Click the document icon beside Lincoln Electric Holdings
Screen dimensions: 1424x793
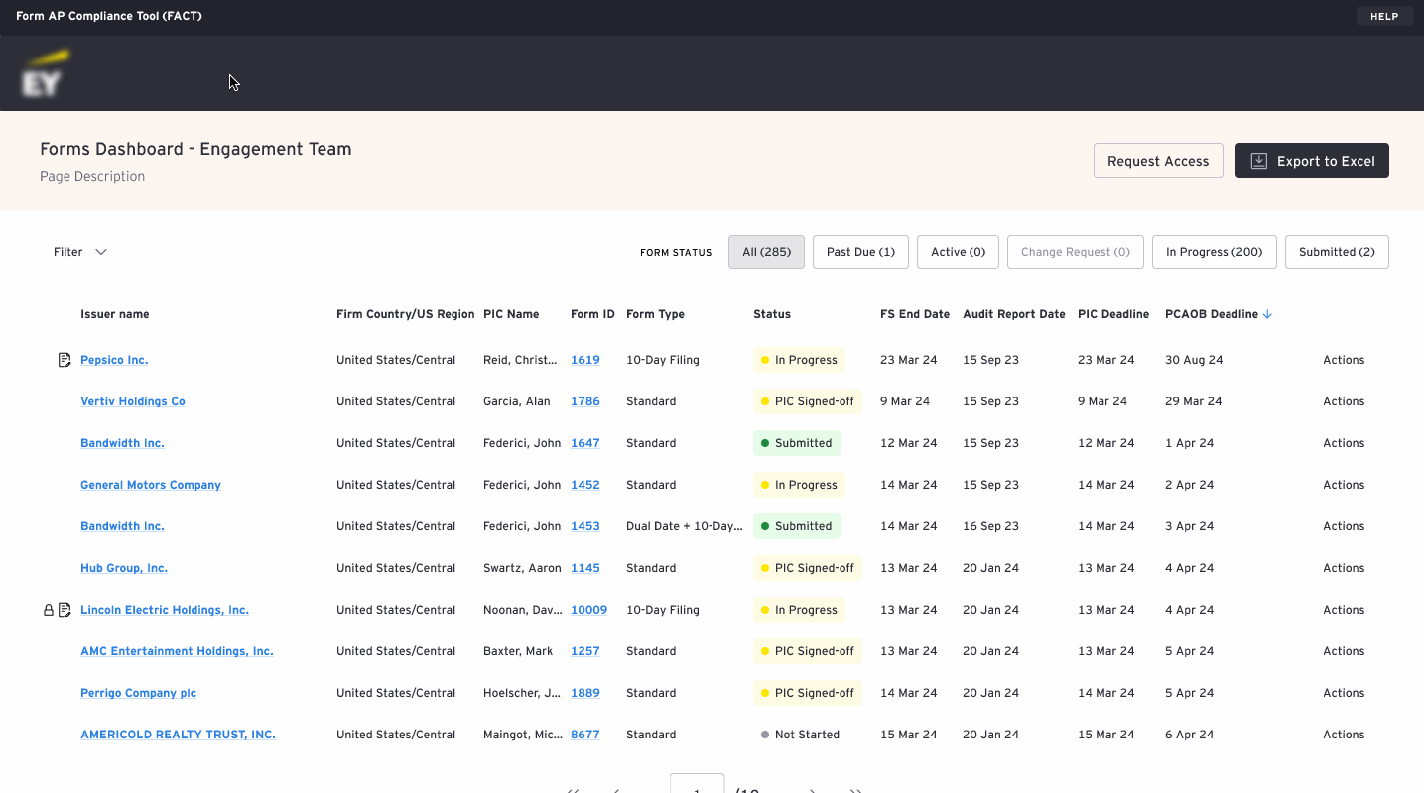tap(65, 610)
